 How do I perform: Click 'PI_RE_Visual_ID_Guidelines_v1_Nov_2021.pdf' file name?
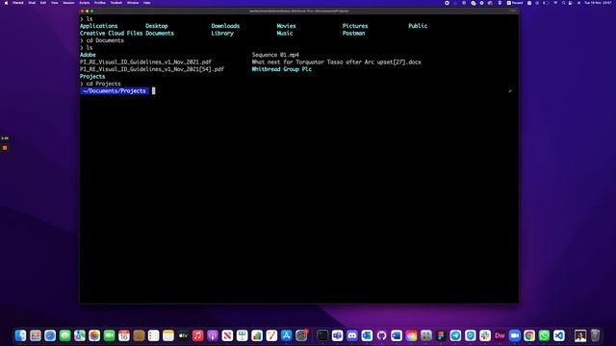coord(145,62)
